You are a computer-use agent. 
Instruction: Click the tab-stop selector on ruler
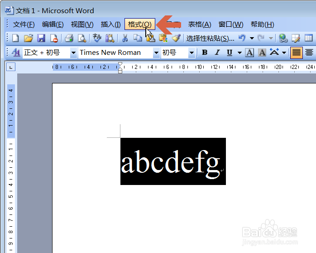pos(11,67)
